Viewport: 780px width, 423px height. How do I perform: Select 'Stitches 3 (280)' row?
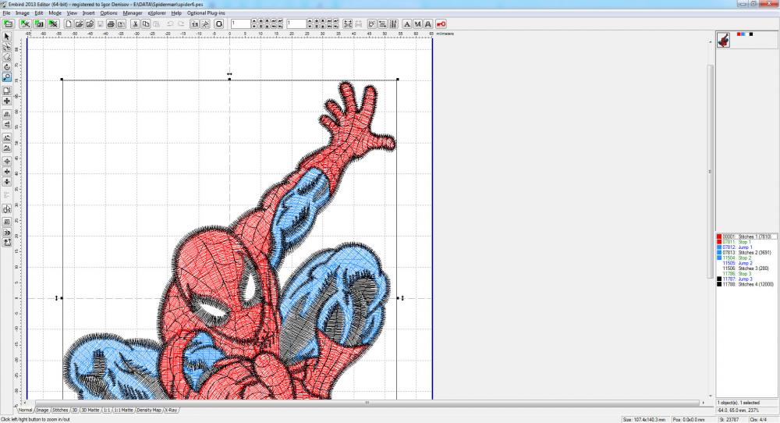point(746,268)
